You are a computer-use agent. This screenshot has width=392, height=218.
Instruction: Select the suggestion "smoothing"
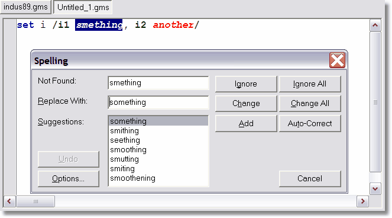[x=158, y=150]
